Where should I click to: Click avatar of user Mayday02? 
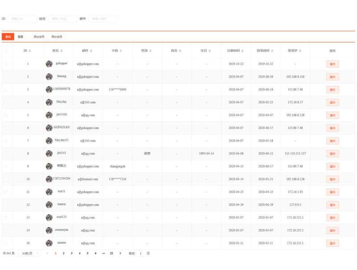49,141
